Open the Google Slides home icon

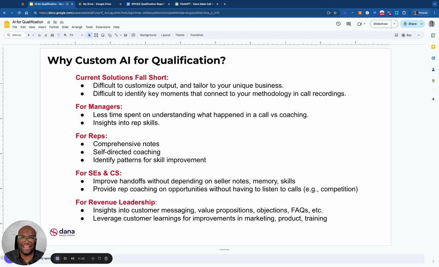coord(7,24)
